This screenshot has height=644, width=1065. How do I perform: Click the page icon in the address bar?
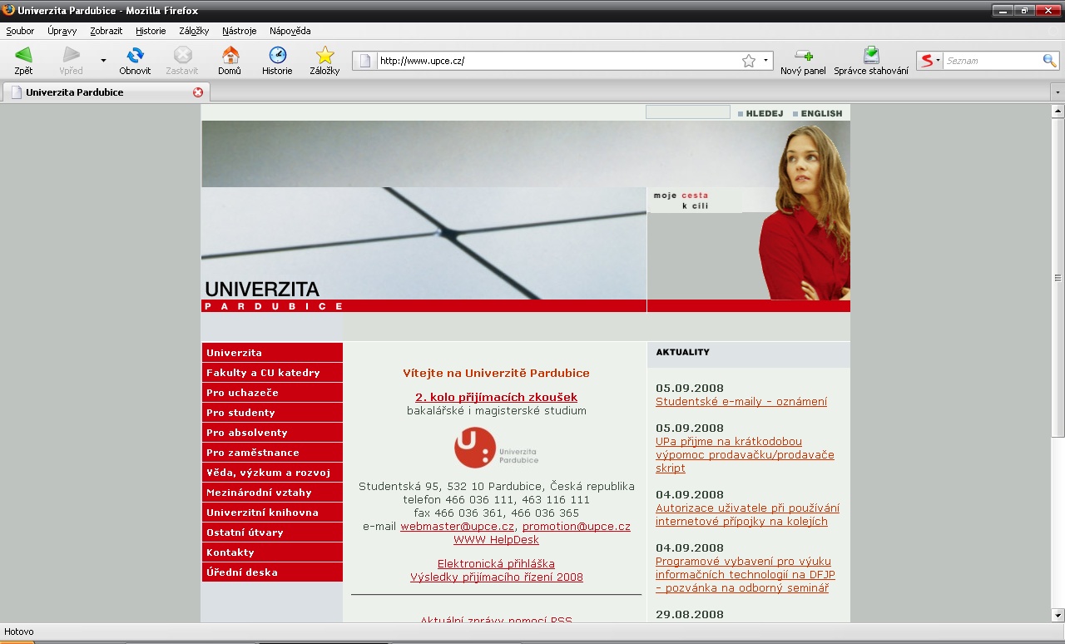click(x=364, y=61)
